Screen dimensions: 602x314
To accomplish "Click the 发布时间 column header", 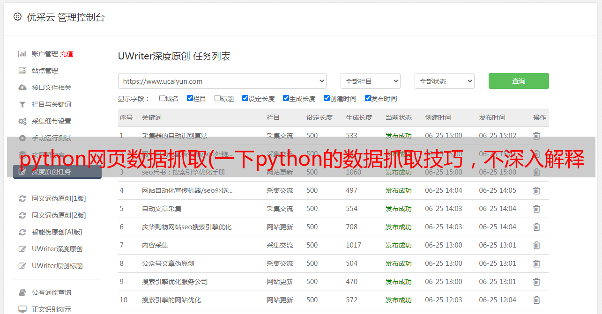I will [x=492, y=117].
